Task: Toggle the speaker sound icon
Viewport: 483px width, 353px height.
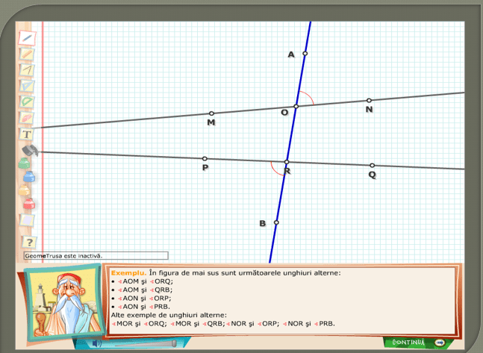Action: point(96,343)
